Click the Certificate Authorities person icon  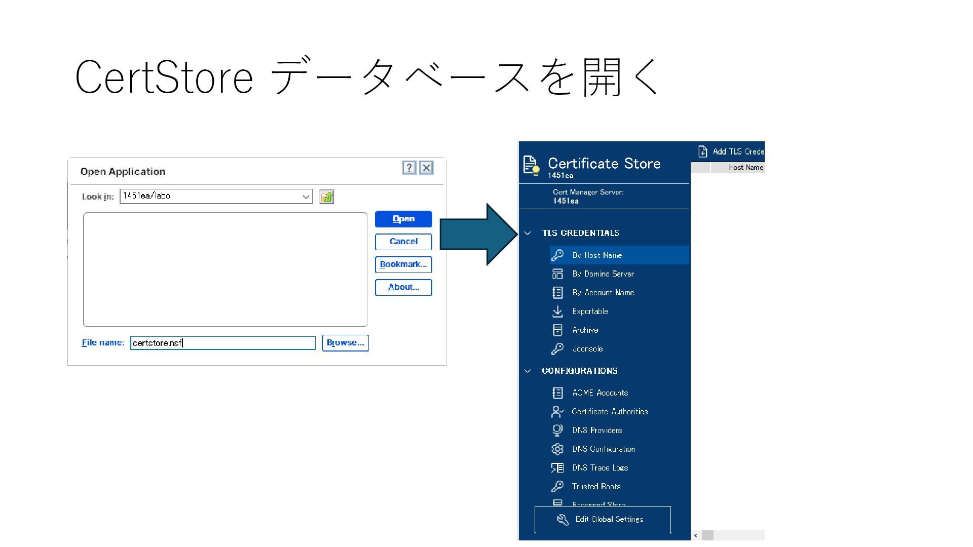[557, 412]
